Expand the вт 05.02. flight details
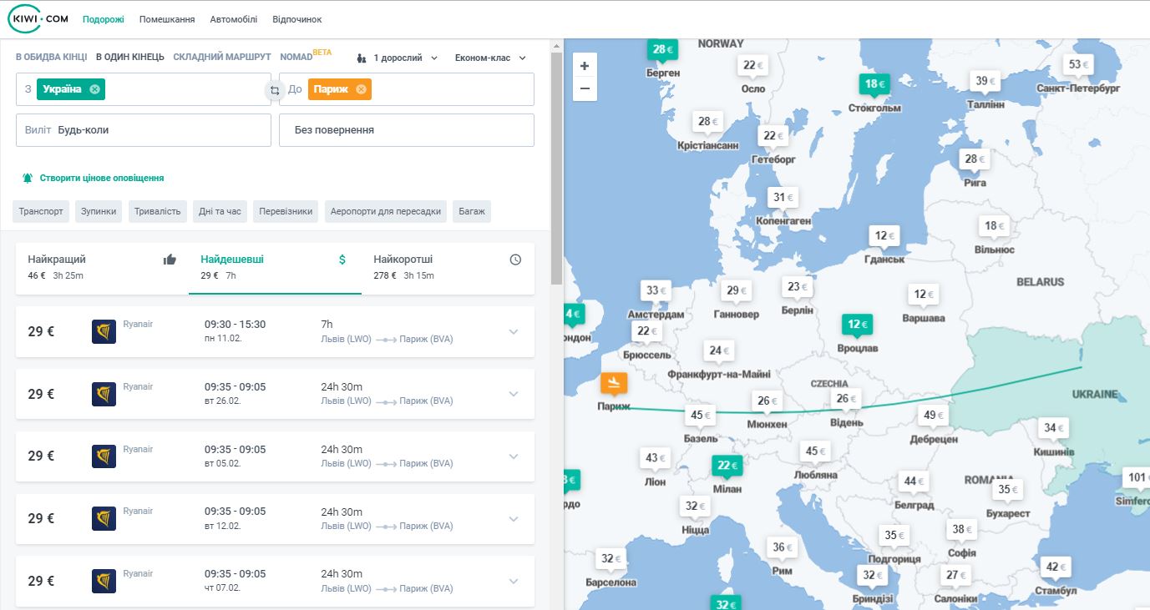The width and height of the screenshot is (1150, 610). pyautogui.click(x=514, y=456)
